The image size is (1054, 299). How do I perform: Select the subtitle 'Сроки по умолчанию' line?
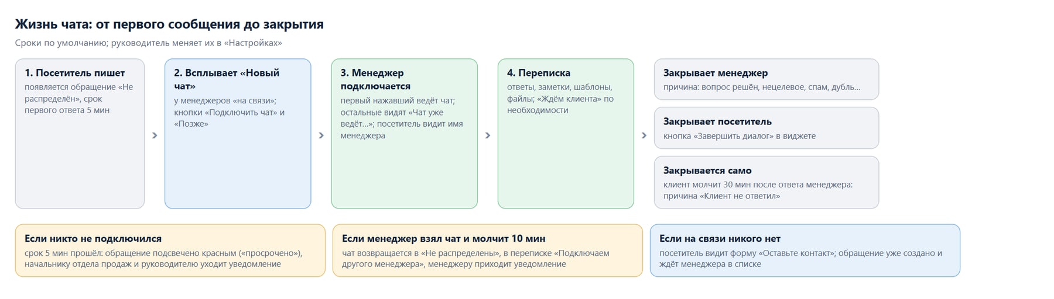[149, 43]
